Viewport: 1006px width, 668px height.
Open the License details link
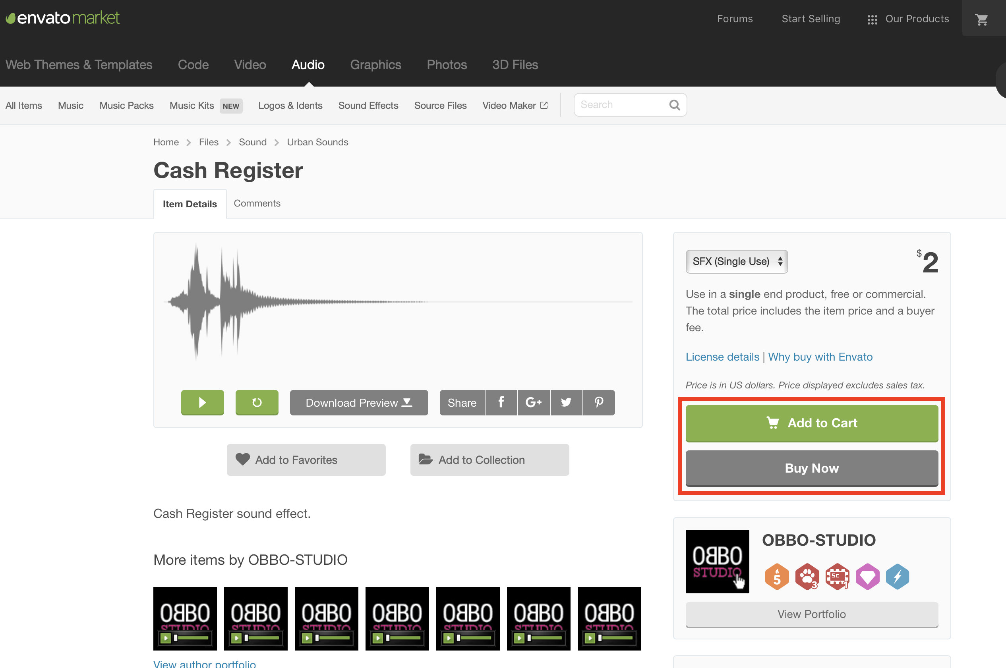click(722, 357)
